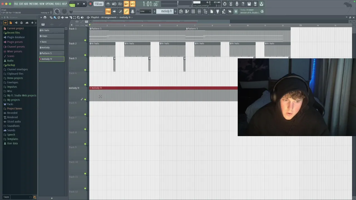Viewport: 356px width, 200px height.
Task: Expand the Recent files folder
Action: [13, 32]
